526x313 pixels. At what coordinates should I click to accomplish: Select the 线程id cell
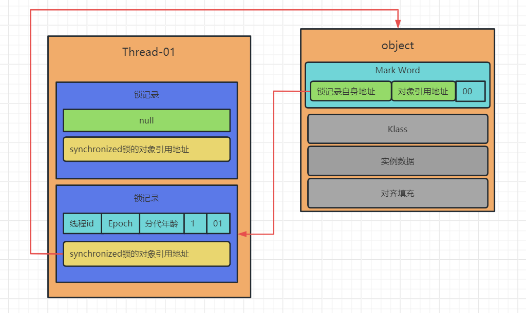click(x=82, y=223)
